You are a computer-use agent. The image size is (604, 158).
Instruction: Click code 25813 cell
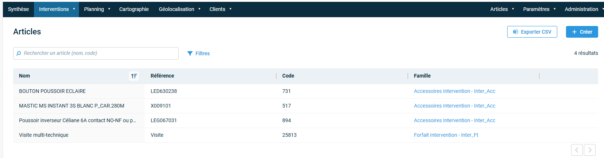point(289,135)
